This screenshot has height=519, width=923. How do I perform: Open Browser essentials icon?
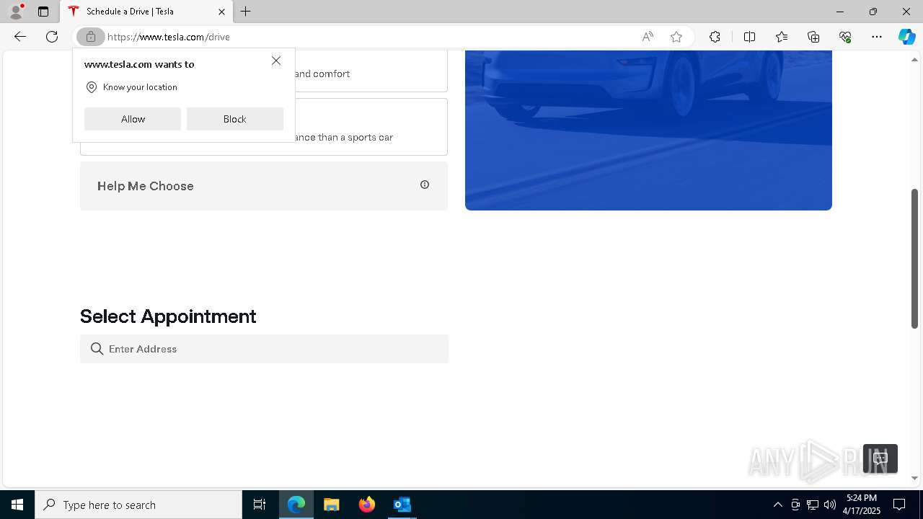(845, 37)
